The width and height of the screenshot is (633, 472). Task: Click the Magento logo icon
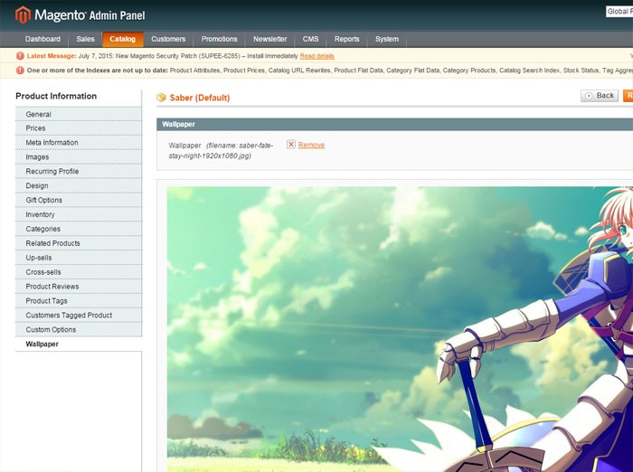coord(23,15)
